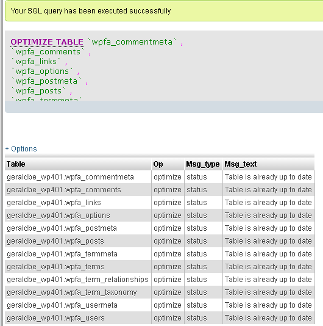Click the Msg_type column header
The height and width of the screenshot is (326, 323).
pyautogui.click(x=204, y=164)
